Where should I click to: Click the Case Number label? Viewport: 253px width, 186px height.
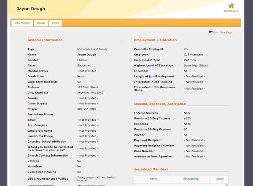[x=144, y=151]
